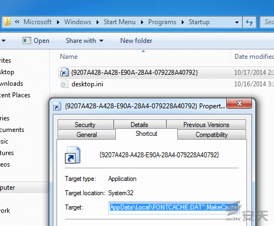Show hidden breadcrumb folders via double chevron
Image resolution: width=274 pixels, height=226 pixels.
pos(17,22)
